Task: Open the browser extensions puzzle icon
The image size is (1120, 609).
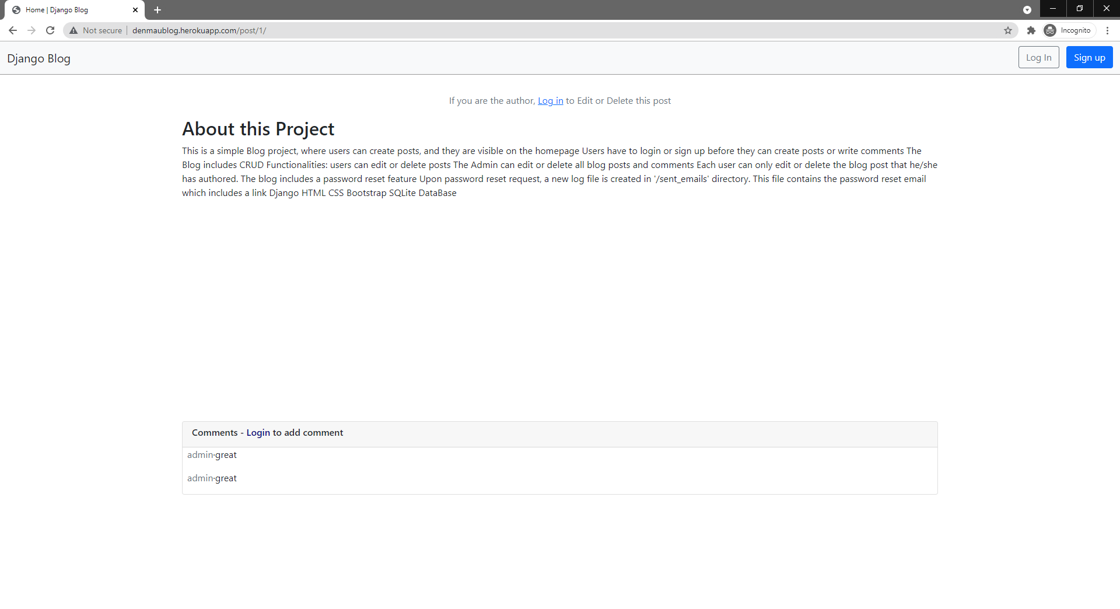Action: click(x=1031, y=30)
